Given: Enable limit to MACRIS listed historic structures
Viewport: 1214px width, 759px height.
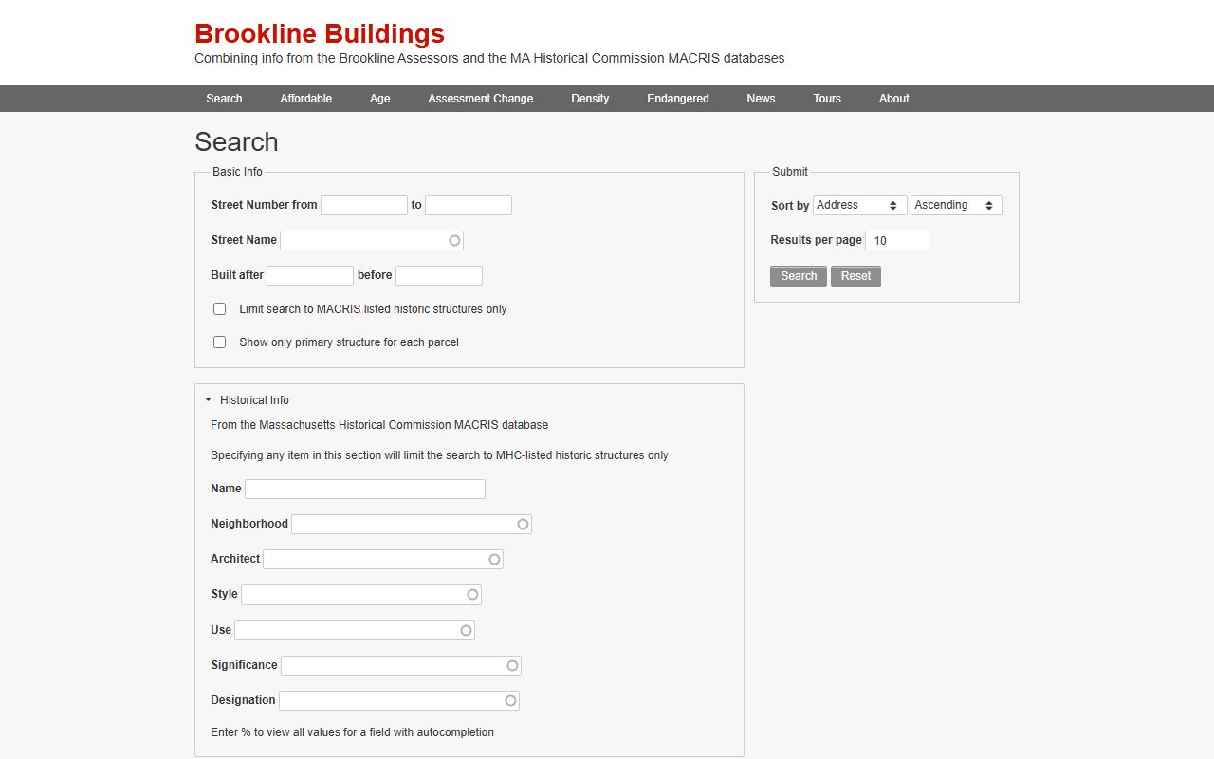Looking at the screenshot, I should tap(219, 309).
